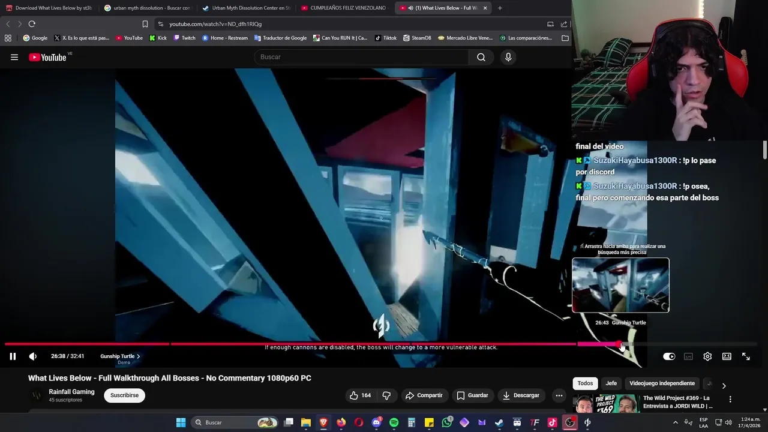
Task: Switch to urban myth dissolution search tab
Action: pyautogui.click(x=147, y=8)
